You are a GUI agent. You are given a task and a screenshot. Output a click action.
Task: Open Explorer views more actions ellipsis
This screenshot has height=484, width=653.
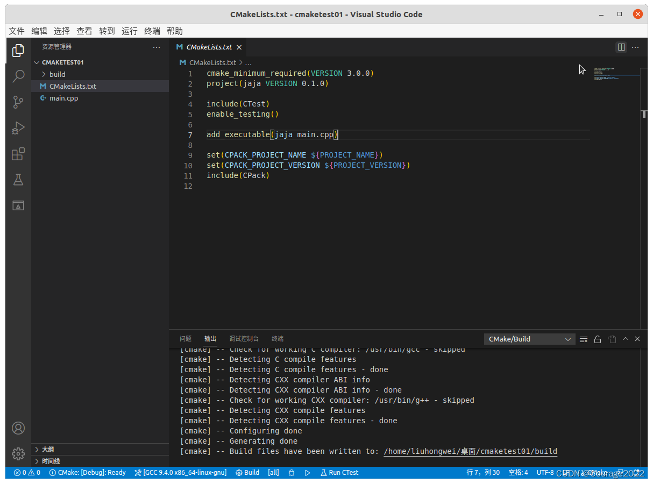point(157,47)
